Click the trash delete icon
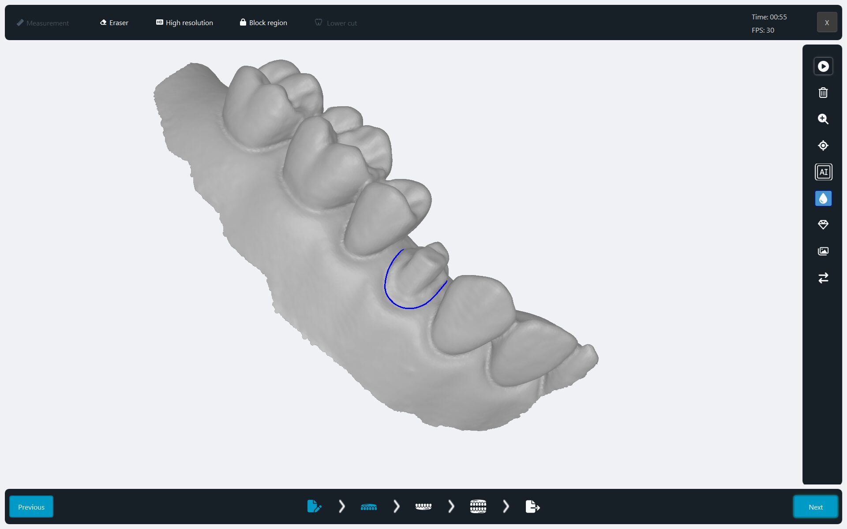 coord(823,93)
